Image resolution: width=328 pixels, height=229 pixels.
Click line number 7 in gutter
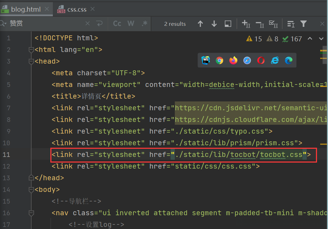click(9, 108)
